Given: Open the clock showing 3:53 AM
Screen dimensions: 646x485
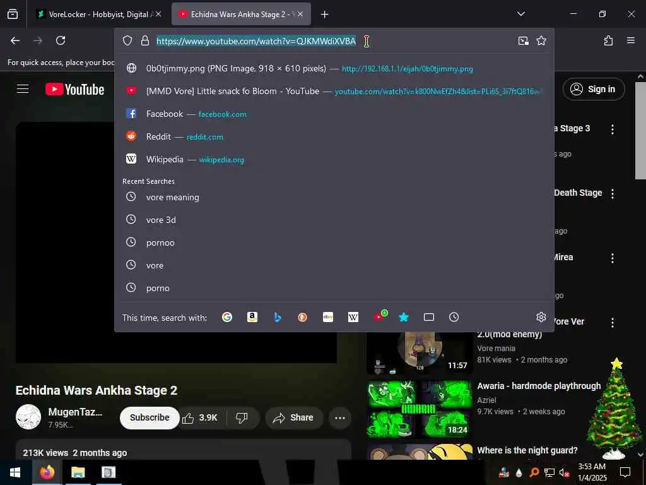Looking at the screenshot, I should pyautogui.click(x=592, y=472).
